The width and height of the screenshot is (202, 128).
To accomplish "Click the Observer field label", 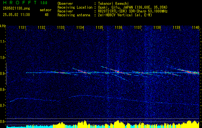I will point(65,4).
